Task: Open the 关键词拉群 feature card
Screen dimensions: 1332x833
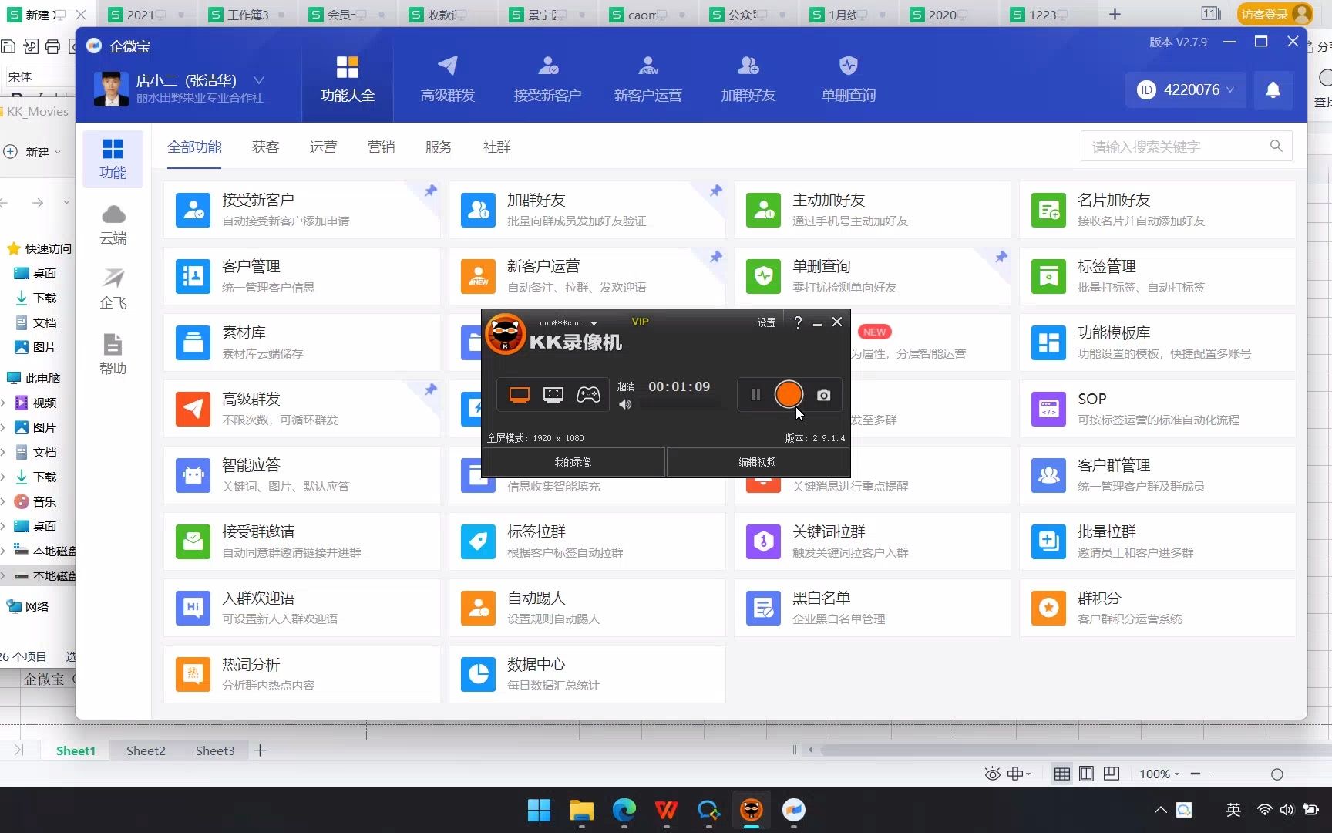Action: coord(872,541)
